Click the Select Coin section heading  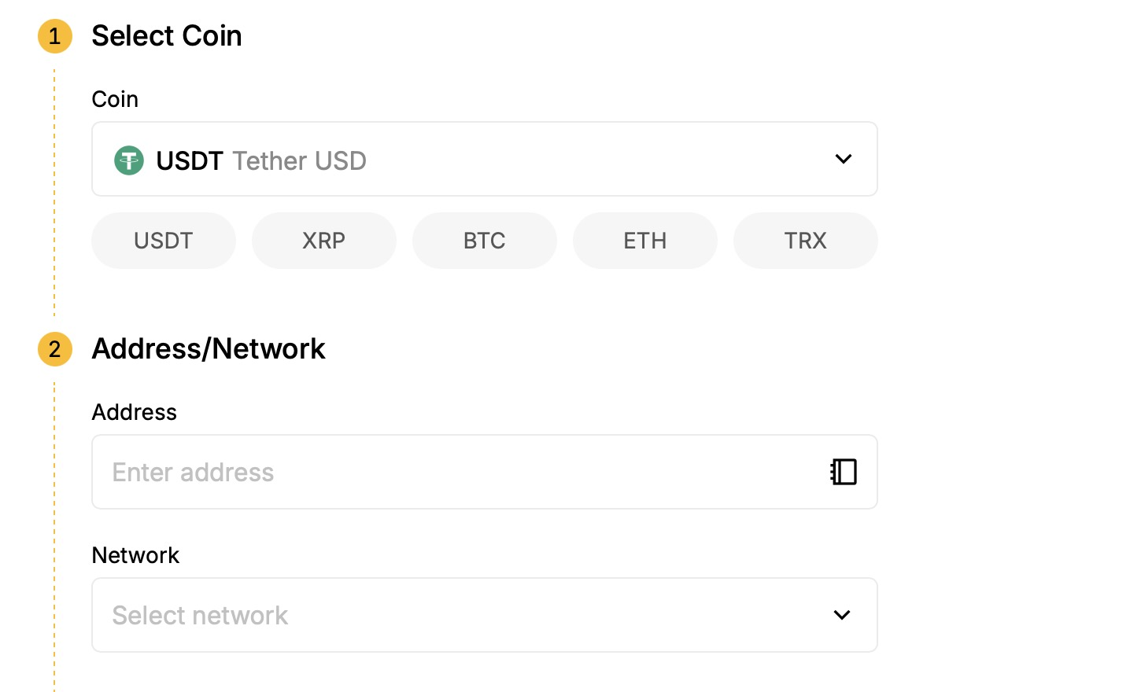pos(167,36)
